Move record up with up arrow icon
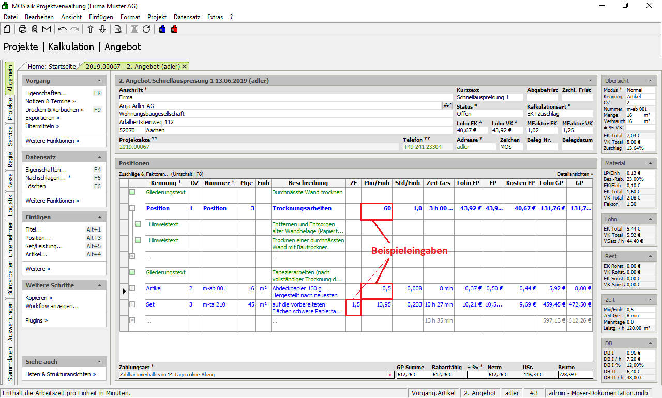Image resolution: width=662 pixels, height=398 pixels. pos(91,29)
